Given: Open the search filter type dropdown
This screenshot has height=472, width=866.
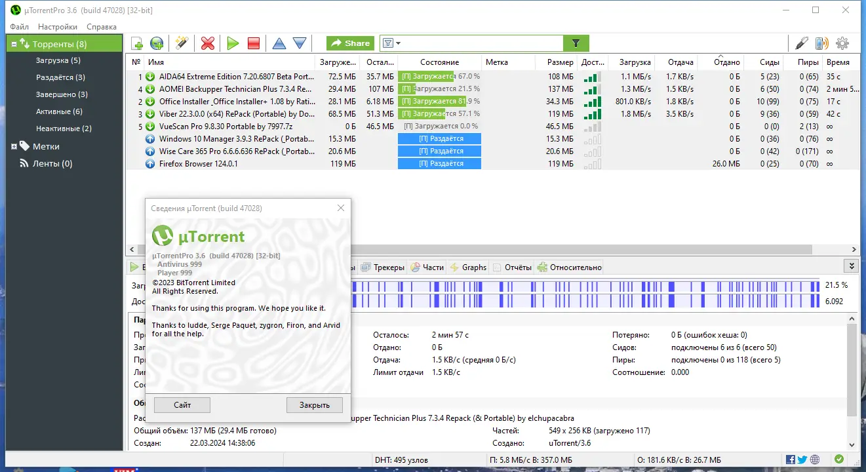Looking at the screenshot, I should pos(391,43).
